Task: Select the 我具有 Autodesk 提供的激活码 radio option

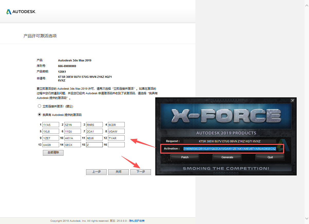Action: click(x=39, y=115)
